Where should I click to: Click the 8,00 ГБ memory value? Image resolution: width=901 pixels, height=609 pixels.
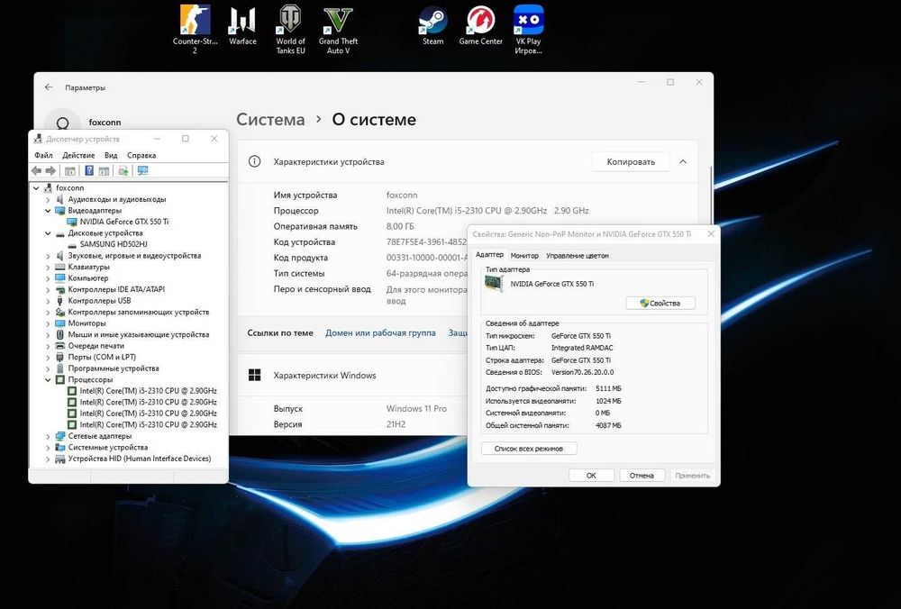click(400, 226)
